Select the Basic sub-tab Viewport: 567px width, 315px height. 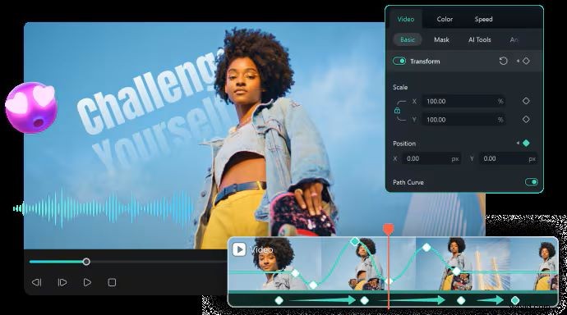coord(407,39)
